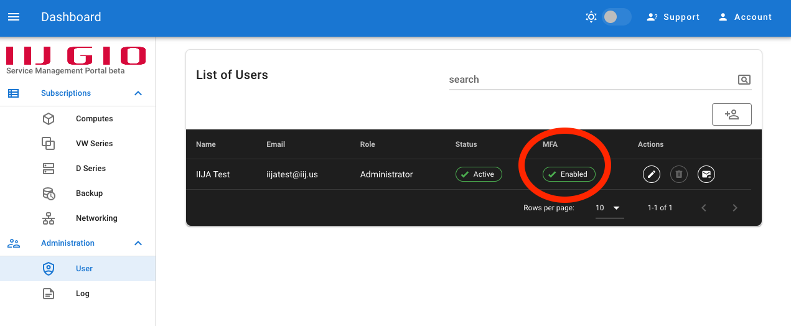
Task: Click the next page arrow
Action: point(735,208)
